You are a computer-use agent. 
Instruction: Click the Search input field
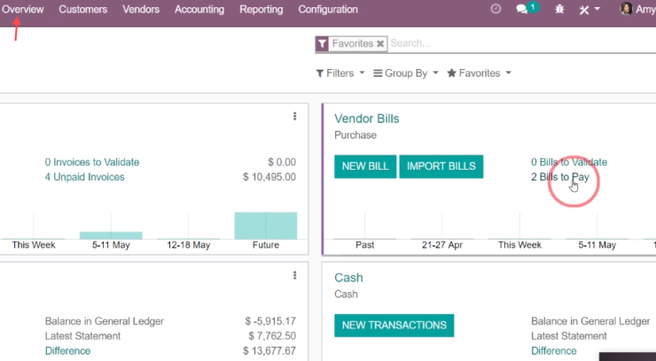521,43
